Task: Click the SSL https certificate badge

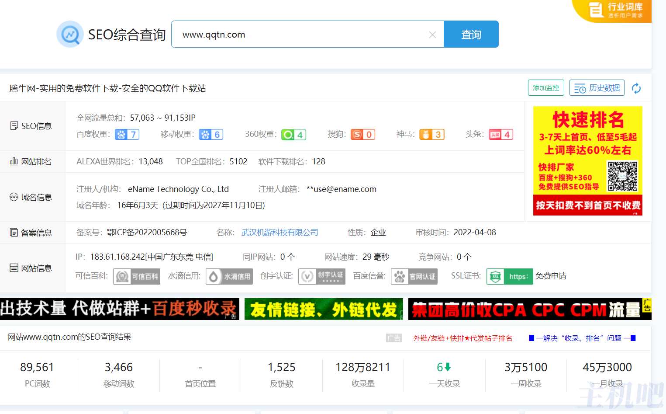Action: (x=510, y=276)
